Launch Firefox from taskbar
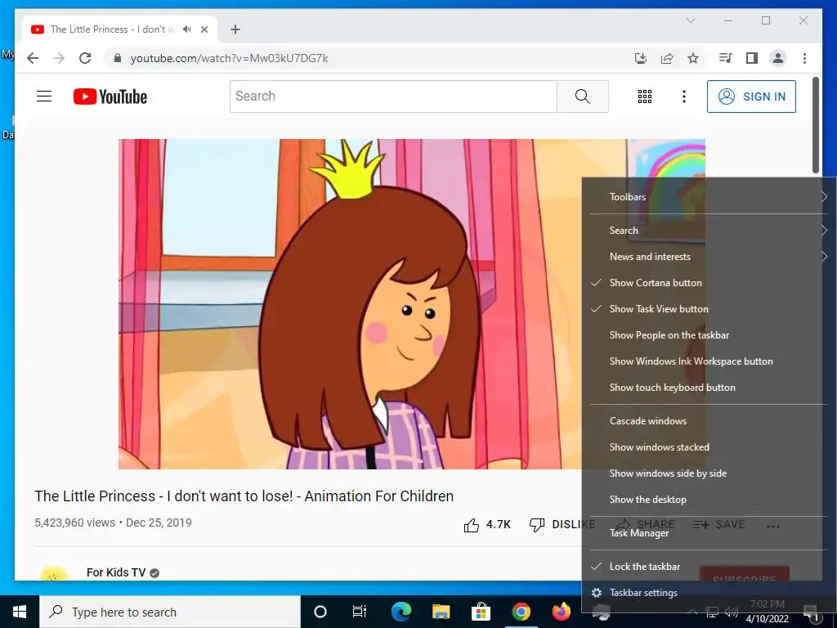837x628 pixels. (x=561, y=612)
